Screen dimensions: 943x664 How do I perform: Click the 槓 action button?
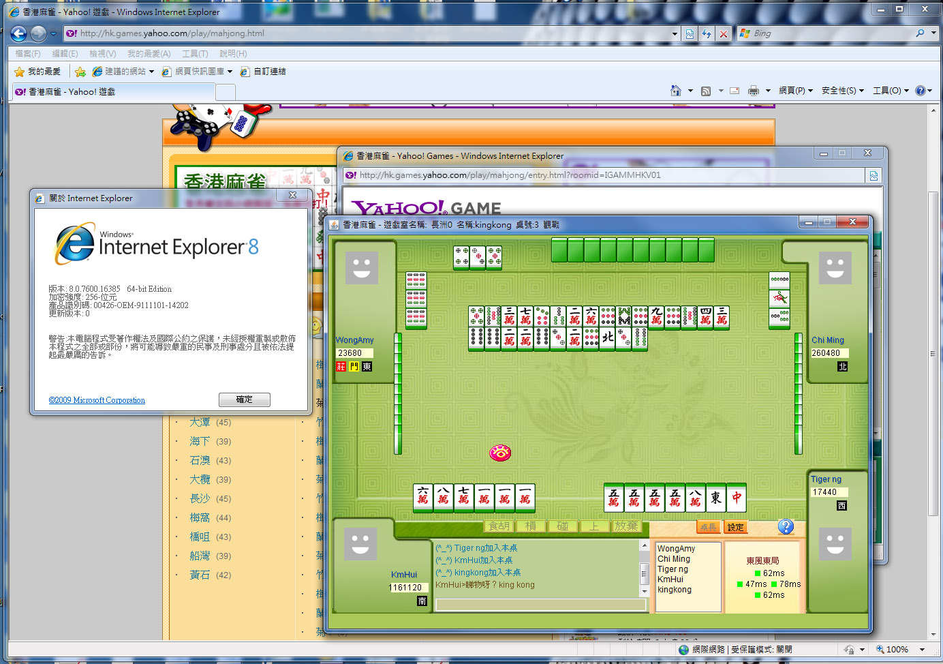(x=530, y=526)
